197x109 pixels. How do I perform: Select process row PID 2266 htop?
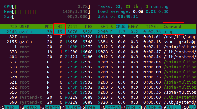click(98, 32)
